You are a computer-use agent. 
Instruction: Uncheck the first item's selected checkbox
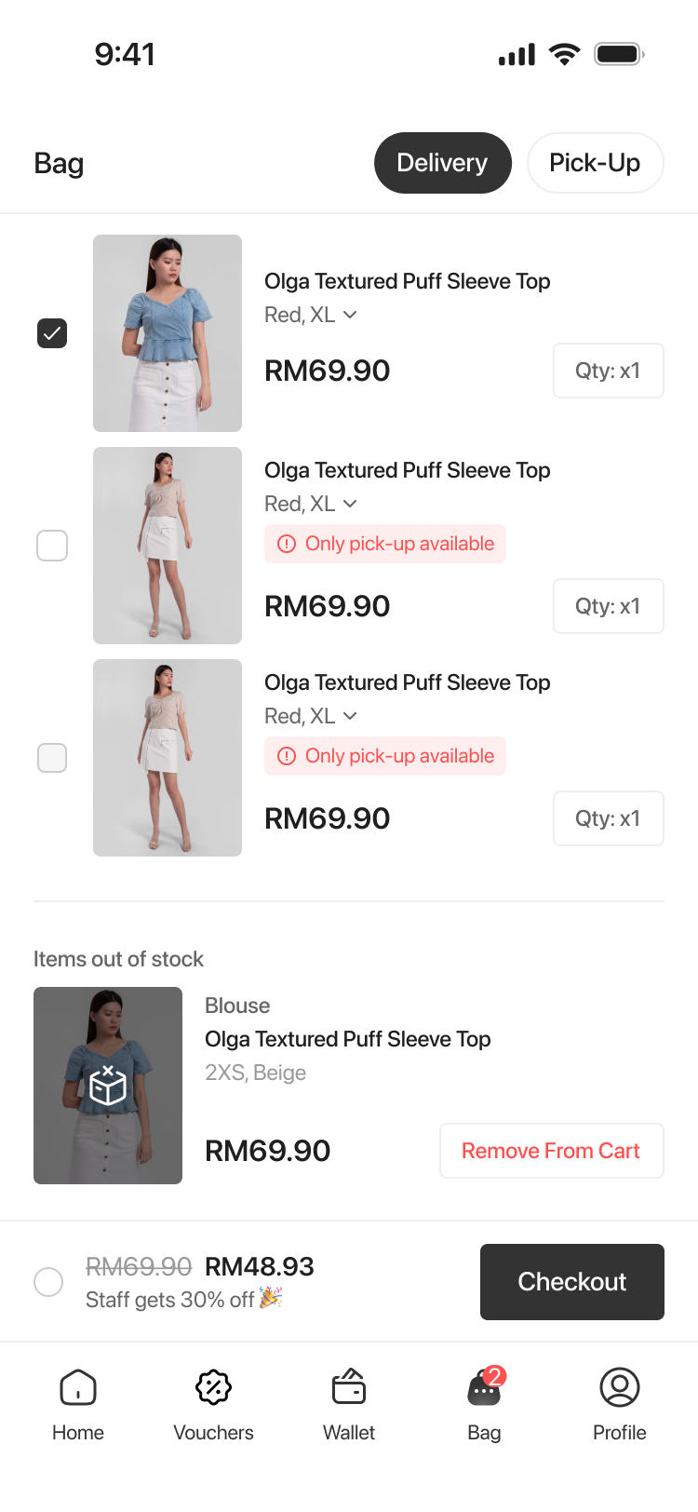click(52, 333)
